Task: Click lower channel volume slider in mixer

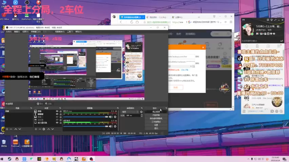Action: [86, 126]
